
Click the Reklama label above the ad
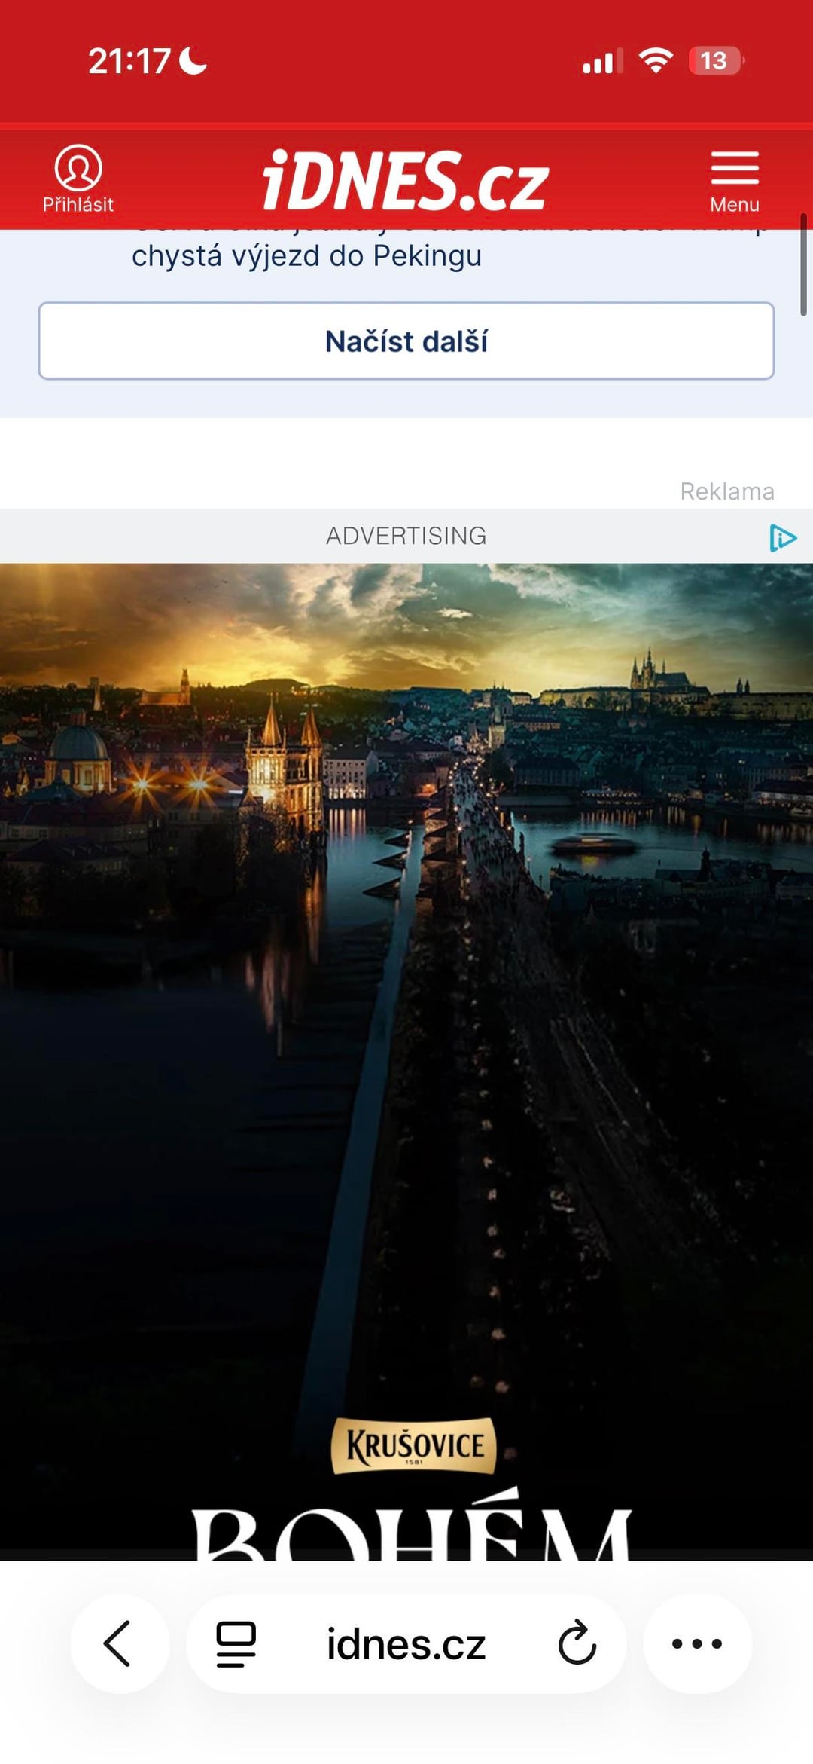726,491
